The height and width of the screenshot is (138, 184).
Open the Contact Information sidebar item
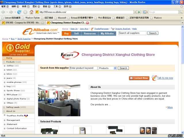coord(17,129)
